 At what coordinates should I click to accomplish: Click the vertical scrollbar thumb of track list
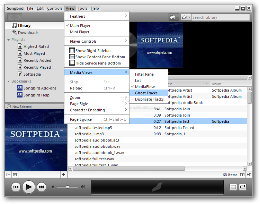pyautogui.click(x=250, y=98)
